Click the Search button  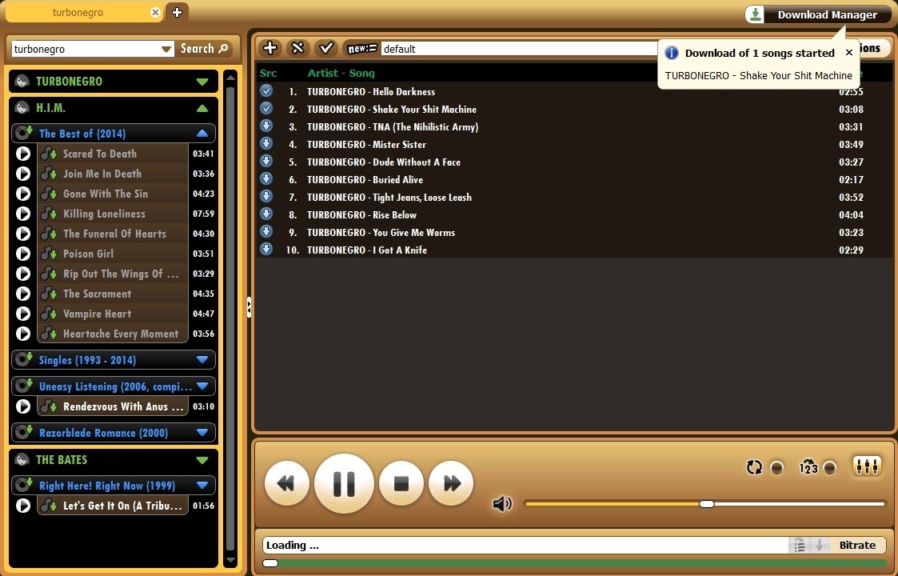point(205,49)
